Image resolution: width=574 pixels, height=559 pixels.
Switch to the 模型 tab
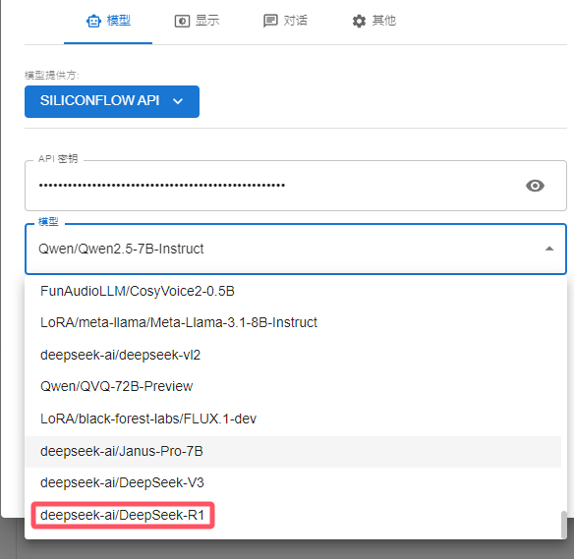[x=108, y=21]
